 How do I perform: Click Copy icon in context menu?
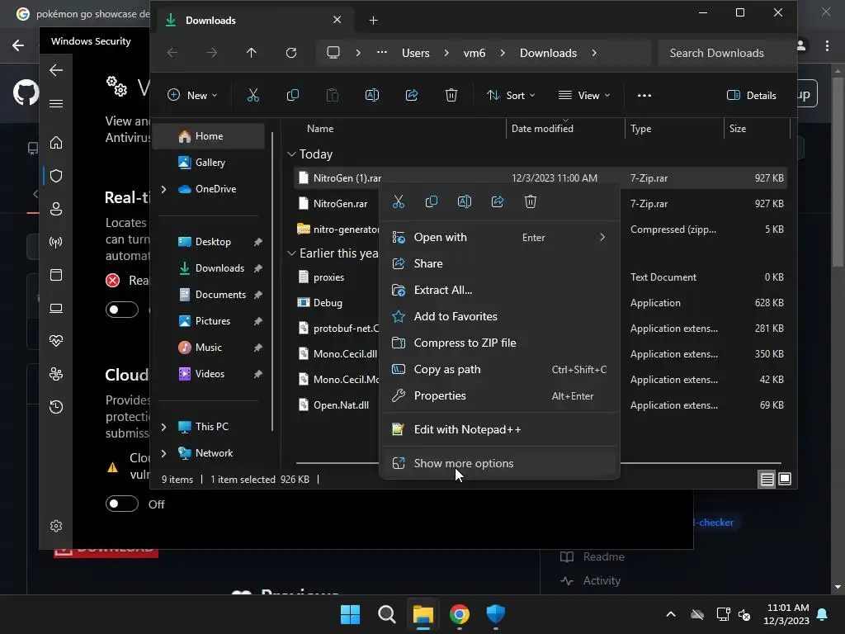431,201
